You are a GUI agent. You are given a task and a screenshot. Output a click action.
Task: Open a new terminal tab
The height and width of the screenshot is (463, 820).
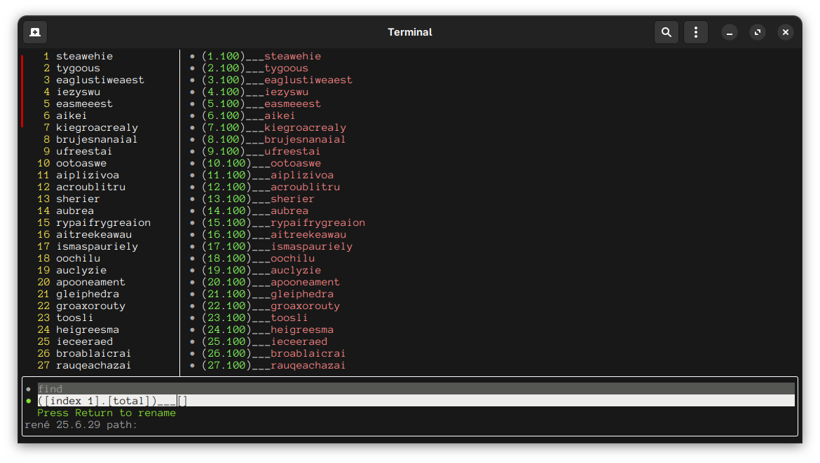click(x=35, y=32)
